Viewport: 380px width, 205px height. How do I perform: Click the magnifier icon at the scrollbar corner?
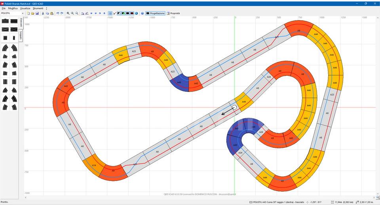click(x=378, y=197)
